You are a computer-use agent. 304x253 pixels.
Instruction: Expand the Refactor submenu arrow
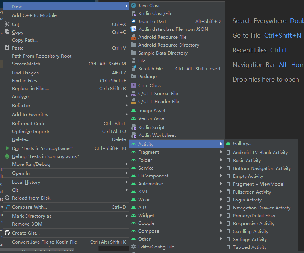[x=126, y=105]
